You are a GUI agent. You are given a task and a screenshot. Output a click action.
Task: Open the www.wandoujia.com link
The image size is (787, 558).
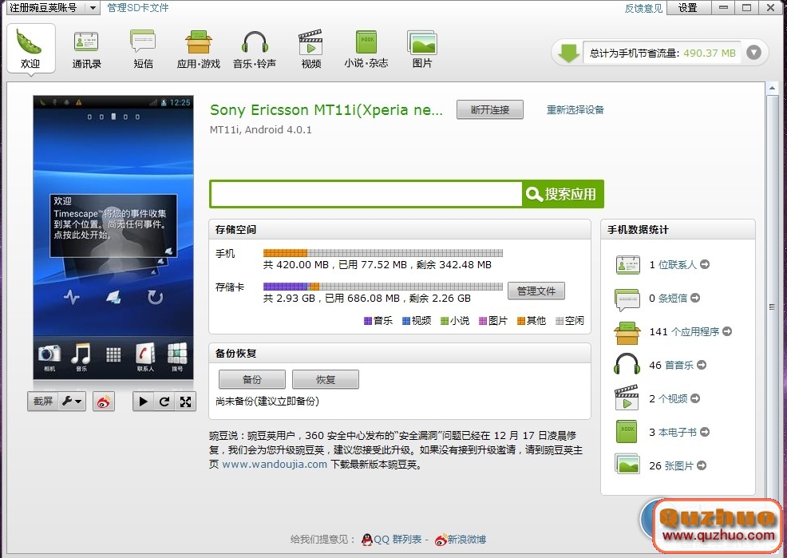pyautogui.click(x=275, y=464)
